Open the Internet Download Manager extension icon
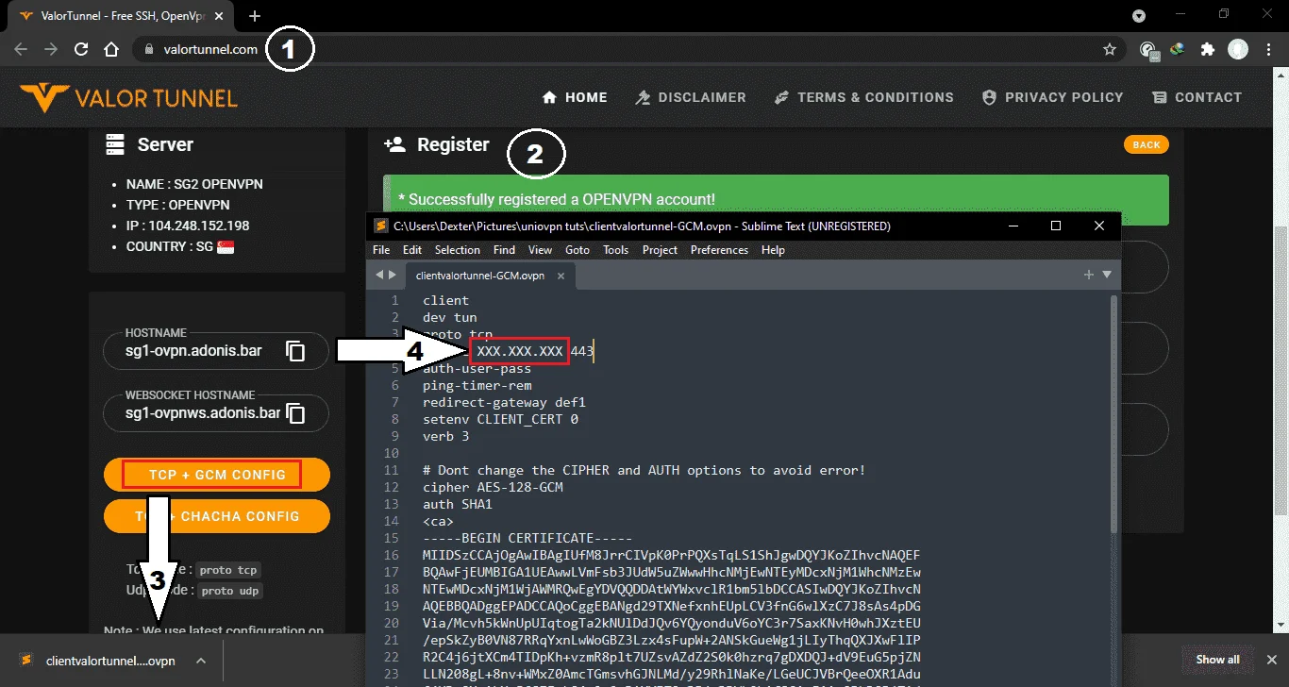The height and width of the screenshot is (687, 1289). (1178, 50)
